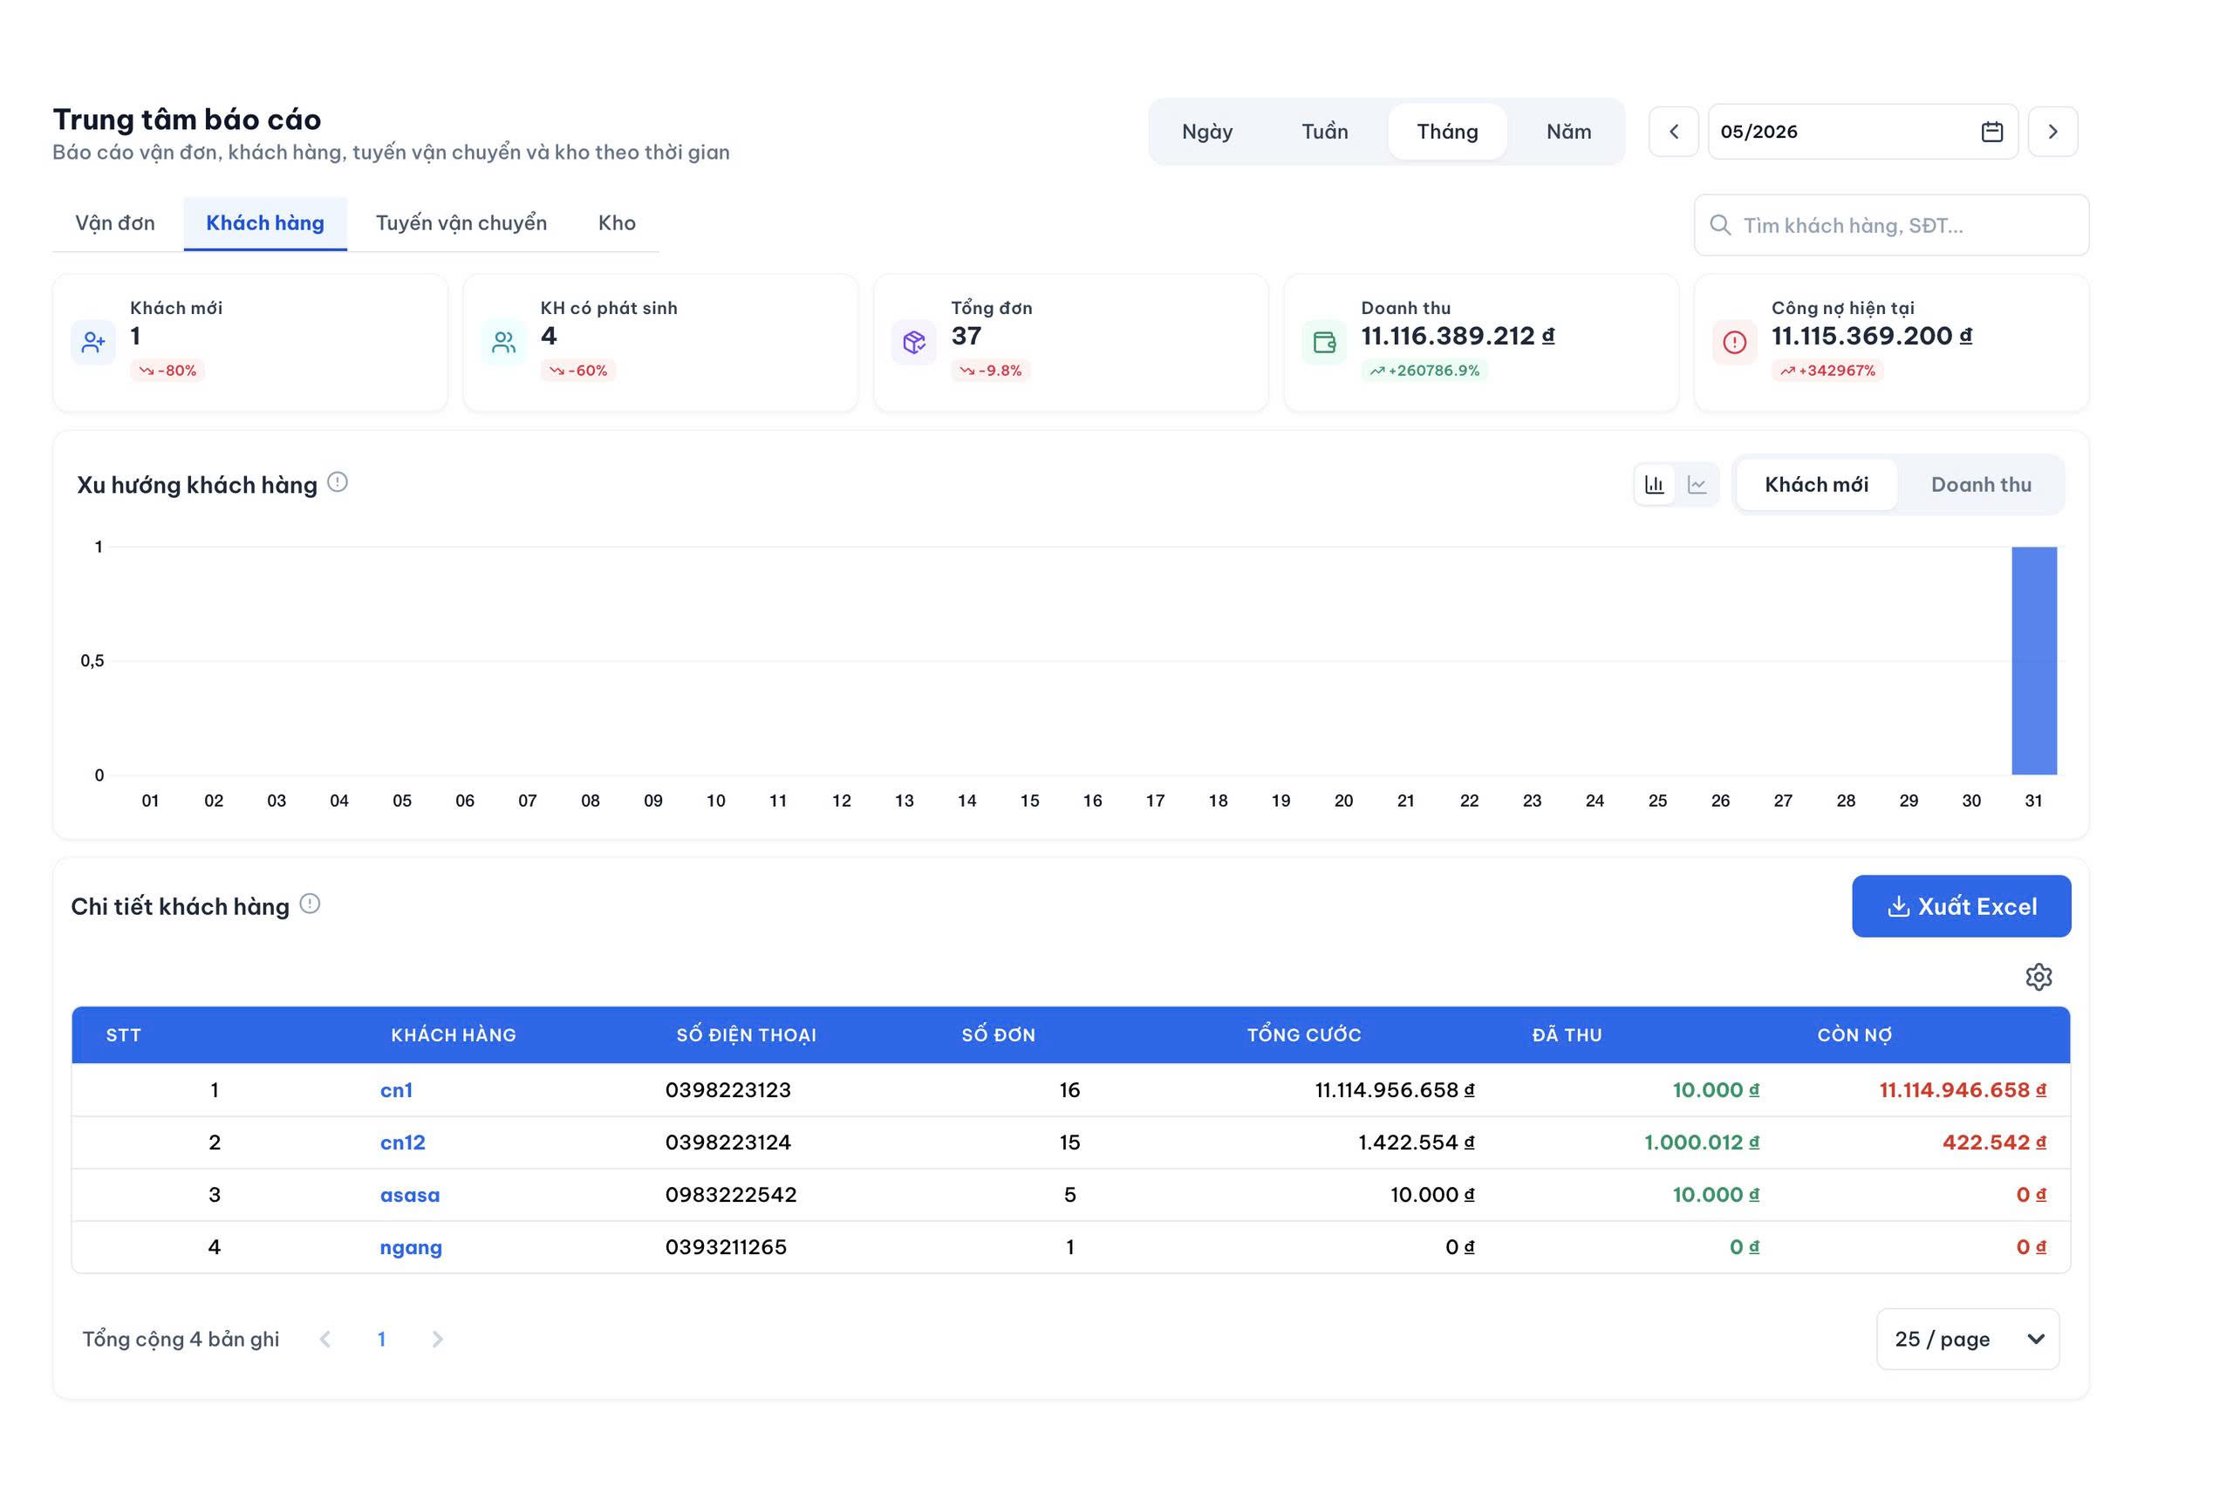Go to next page chevron in pagination

pyautogui.click(x=437, y=1339)
